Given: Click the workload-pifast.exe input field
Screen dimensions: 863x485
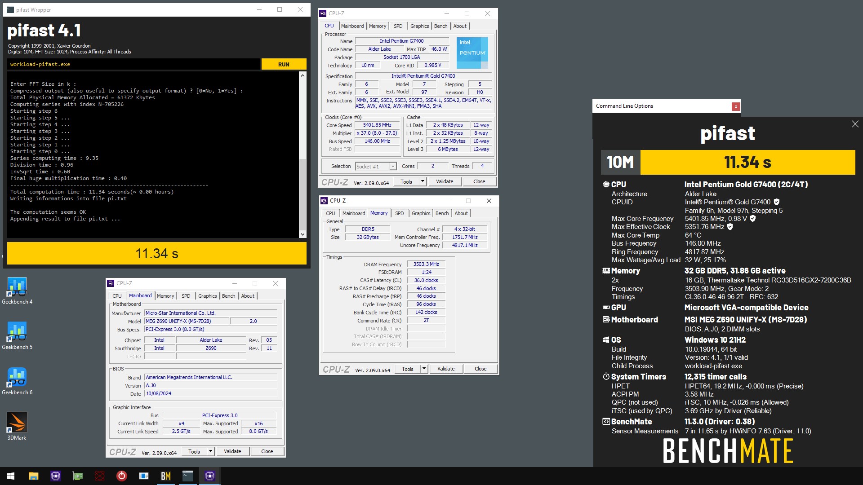Looking at the screenshot, I should pos(133,64).
